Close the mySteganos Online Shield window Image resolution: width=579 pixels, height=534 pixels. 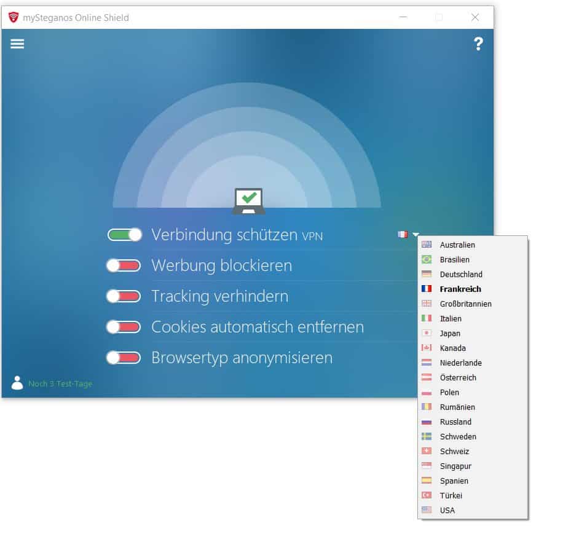tap(475, 17)
